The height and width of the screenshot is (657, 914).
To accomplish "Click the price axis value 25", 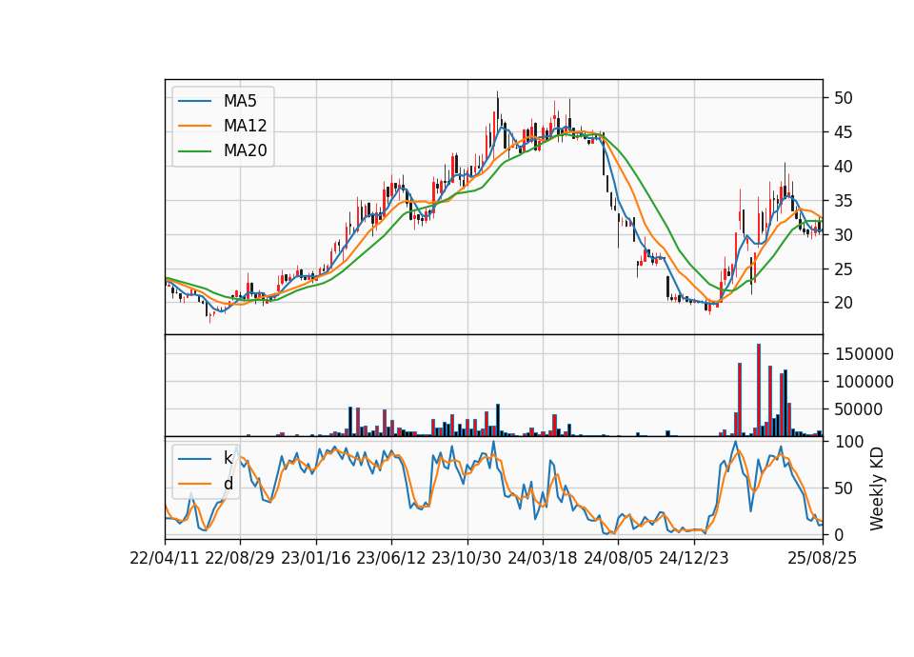I will click(844, 269).
